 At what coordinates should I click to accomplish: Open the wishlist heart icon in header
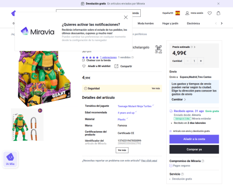tap(209, 13)
